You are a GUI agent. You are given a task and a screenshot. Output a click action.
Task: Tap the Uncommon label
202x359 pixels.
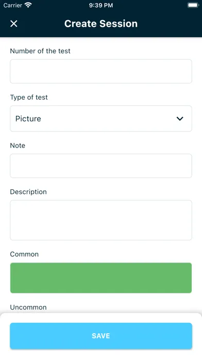[28, 307]
